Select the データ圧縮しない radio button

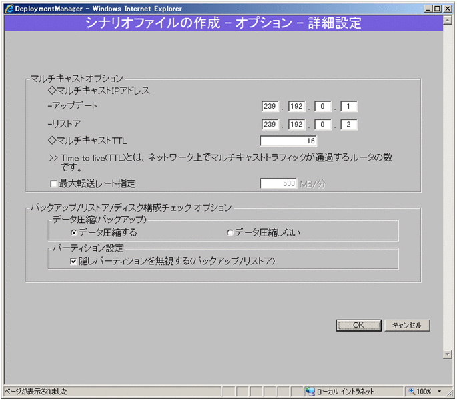point(230,233)
